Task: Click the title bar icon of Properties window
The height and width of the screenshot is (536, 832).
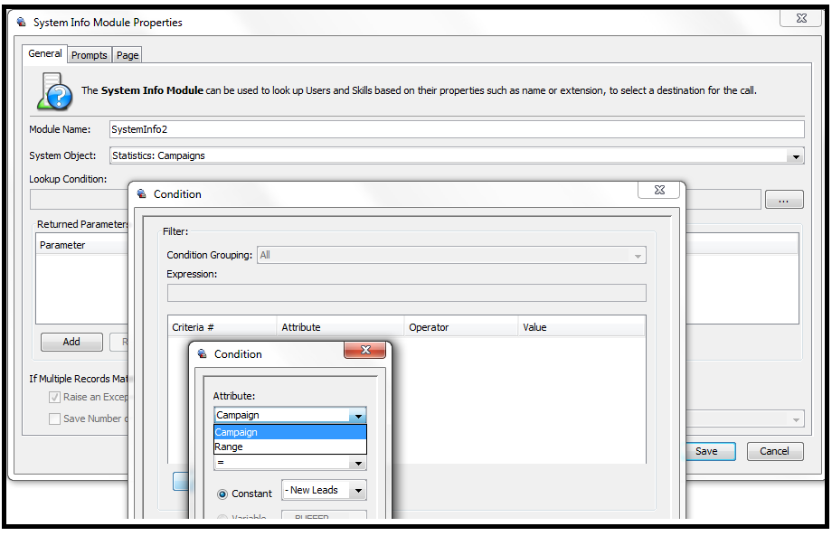Action: coord(21,21)
